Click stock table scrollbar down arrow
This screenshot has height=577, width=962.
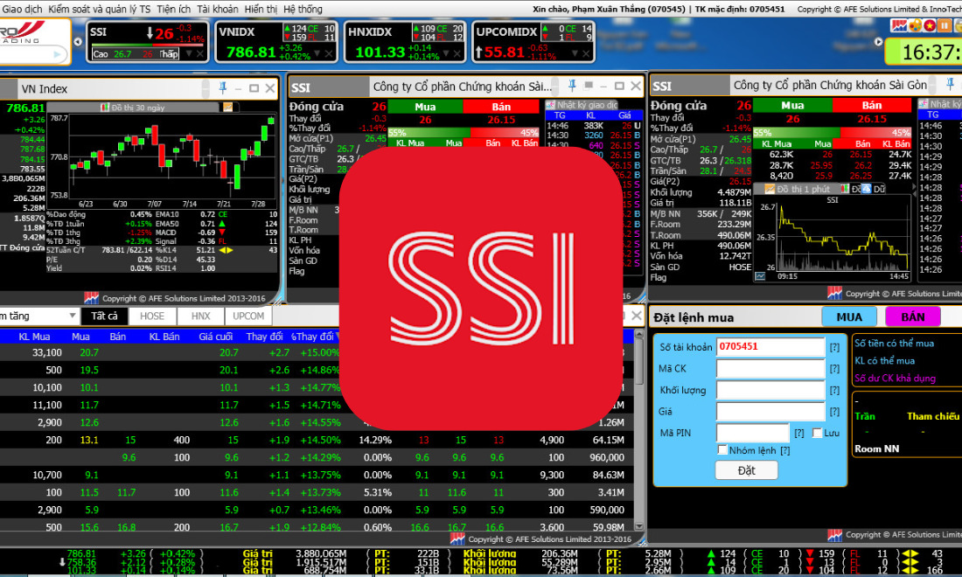point(638,526)
